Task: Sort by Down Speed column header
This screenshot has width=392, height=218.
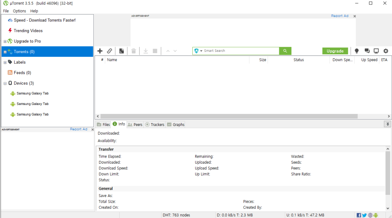Action: (342, 60)
